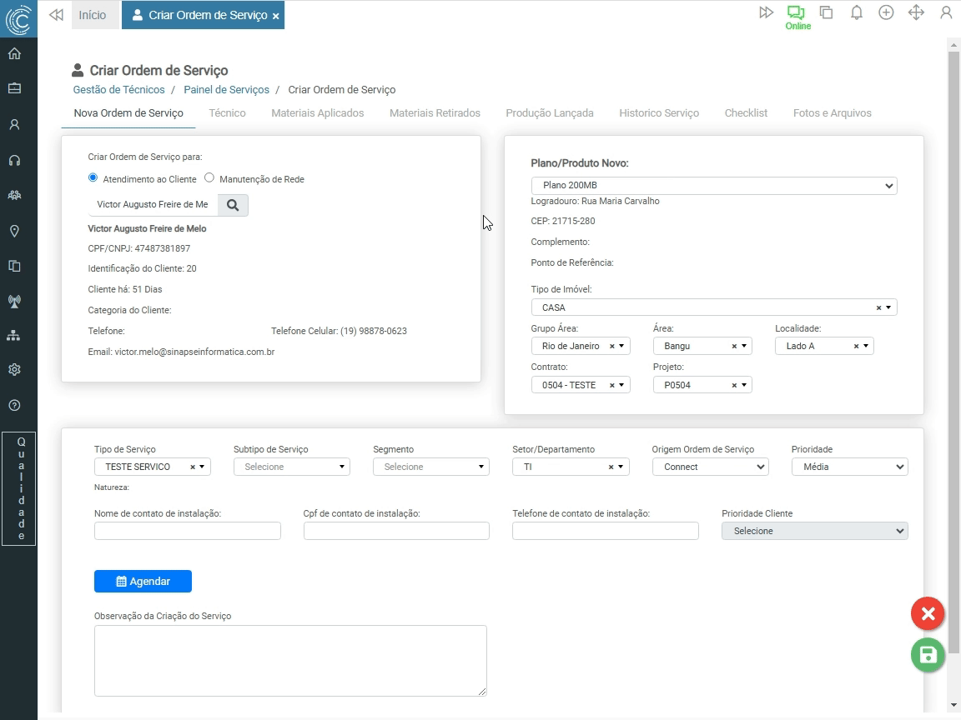
Task: Switch to the Técnico tab
Action: 227,113
